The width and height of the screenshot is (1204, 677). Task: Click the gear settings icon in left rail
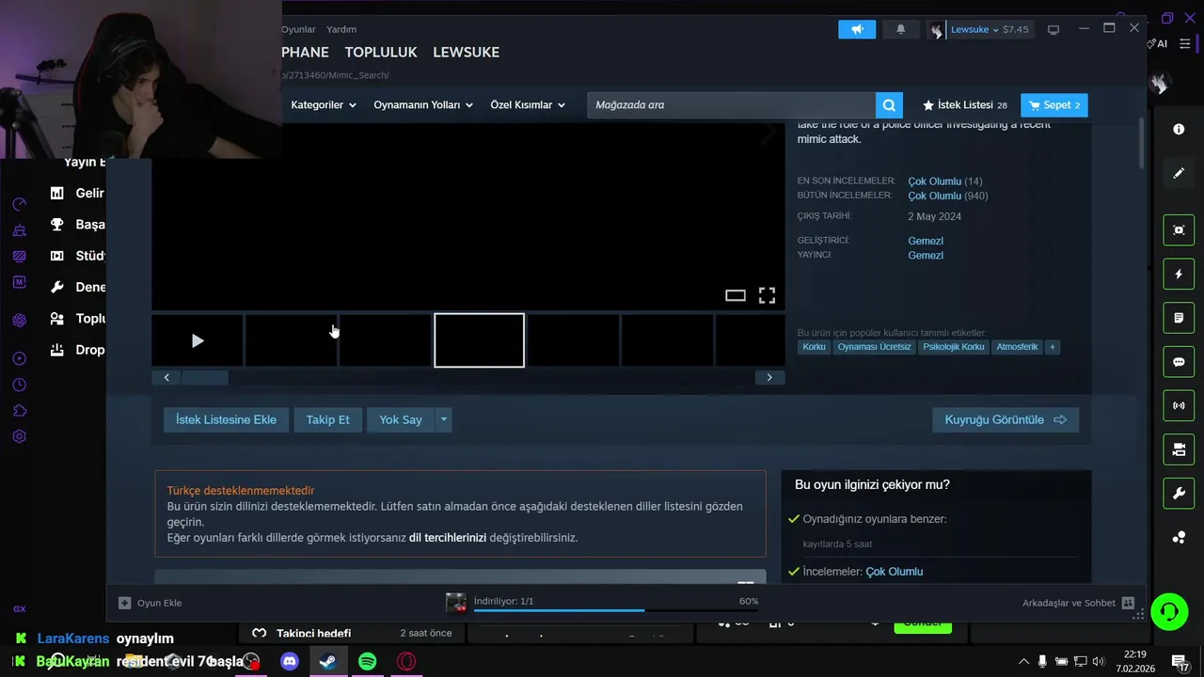pyautogui.click(x=19, y=436)
